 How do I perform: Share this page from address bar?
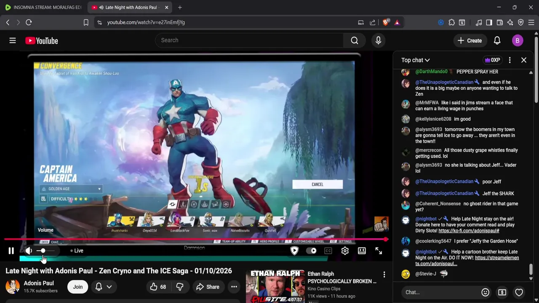[x=373, y=22]
